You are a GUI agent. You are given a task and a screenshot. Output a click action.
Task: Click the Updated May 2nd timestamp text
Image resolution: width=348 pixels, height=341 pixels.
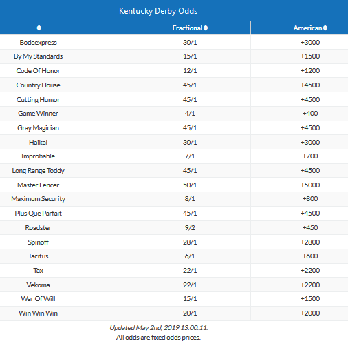pos(158,328)
